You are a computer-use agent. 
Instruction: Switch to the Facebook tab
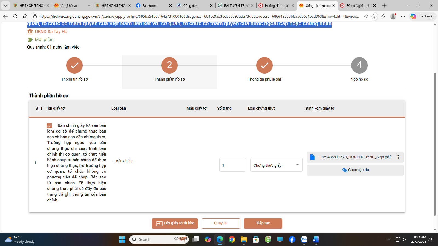click(149, 5)
